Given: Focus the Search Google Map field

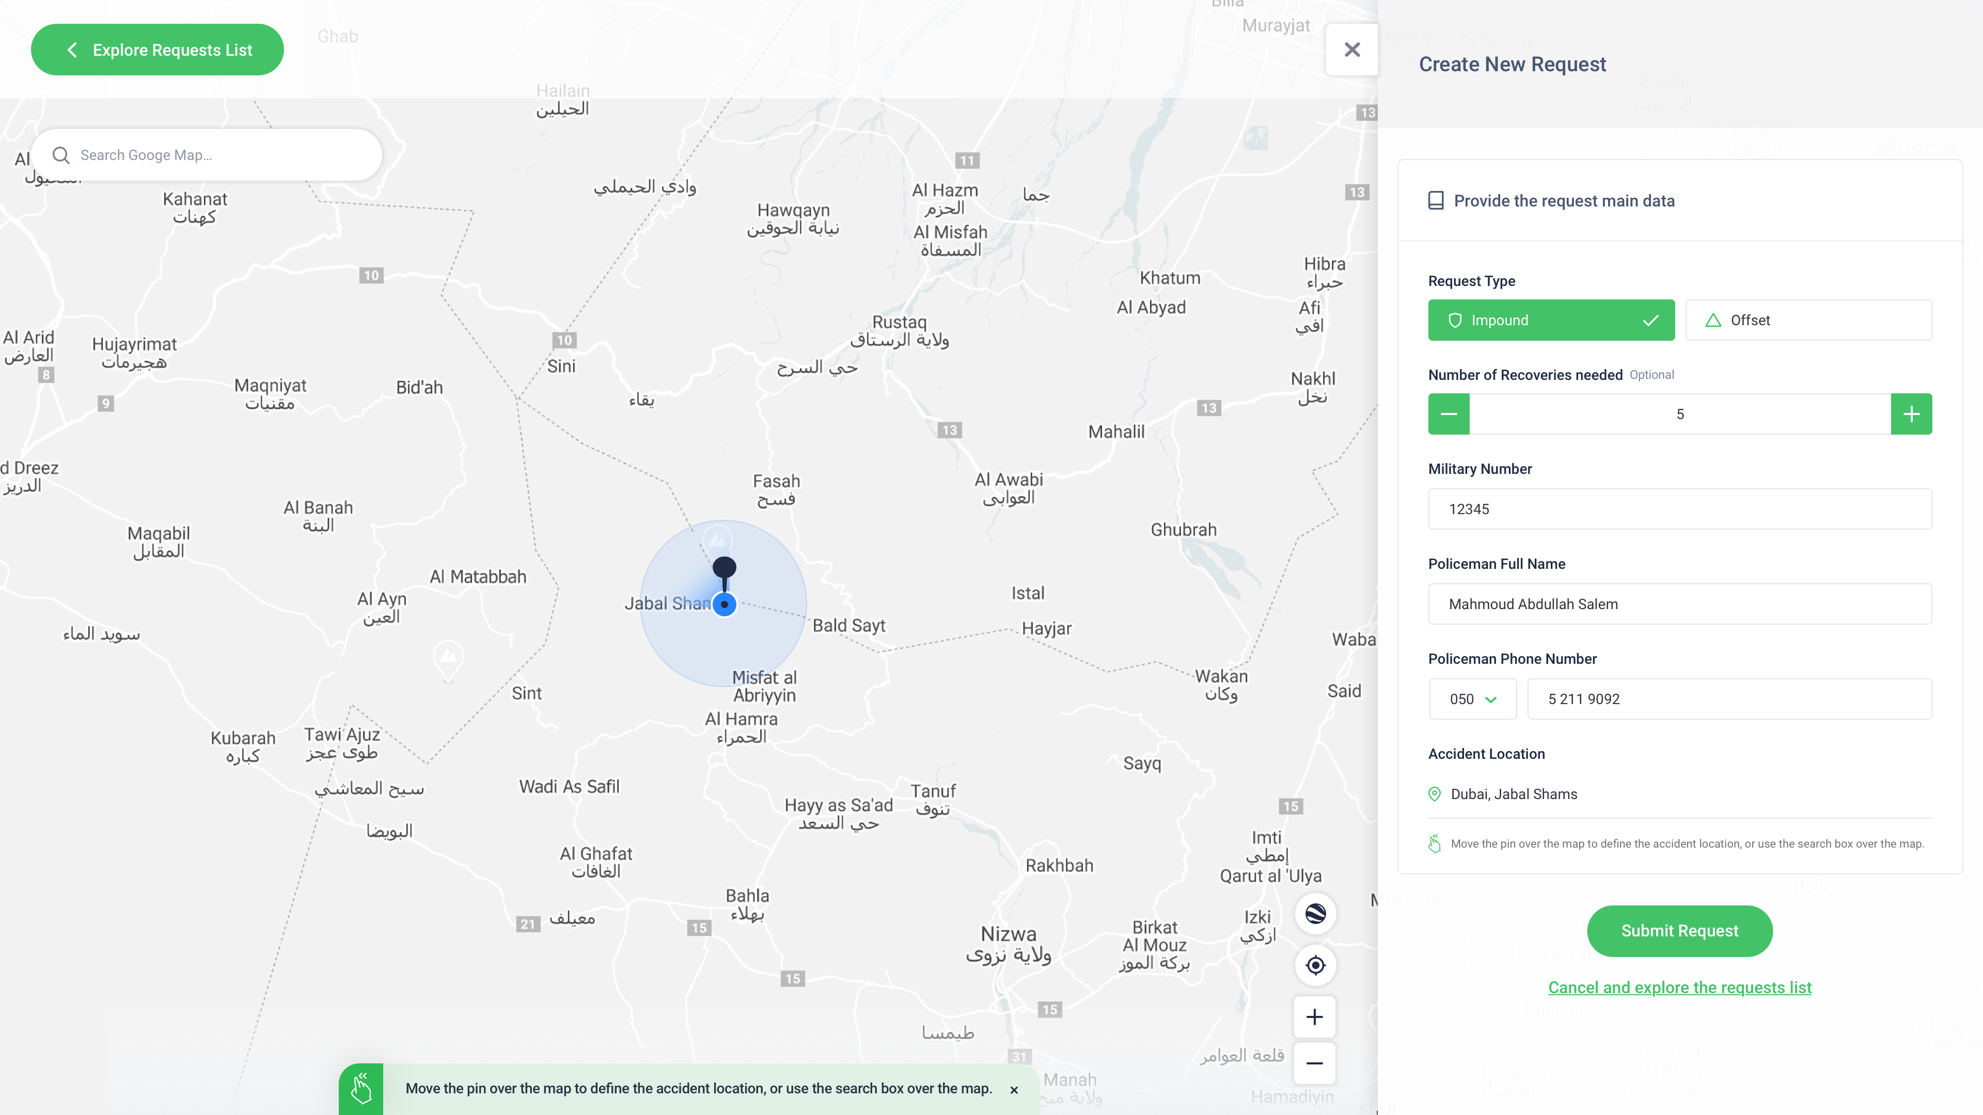Looking at the screenshot, I should click(x=207, y=155).
